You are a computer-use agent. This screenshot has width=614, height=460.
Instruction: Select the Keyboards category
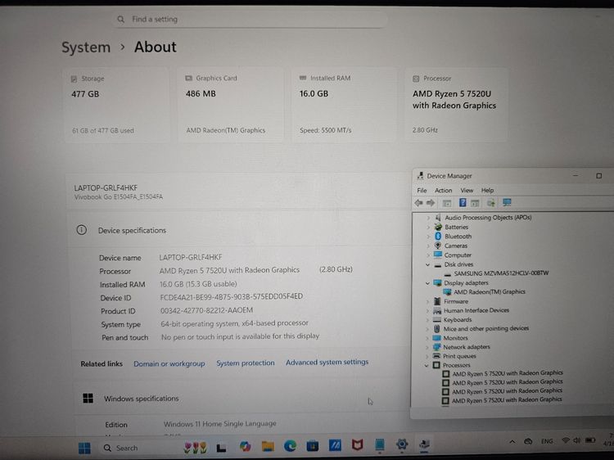point(458,320)
